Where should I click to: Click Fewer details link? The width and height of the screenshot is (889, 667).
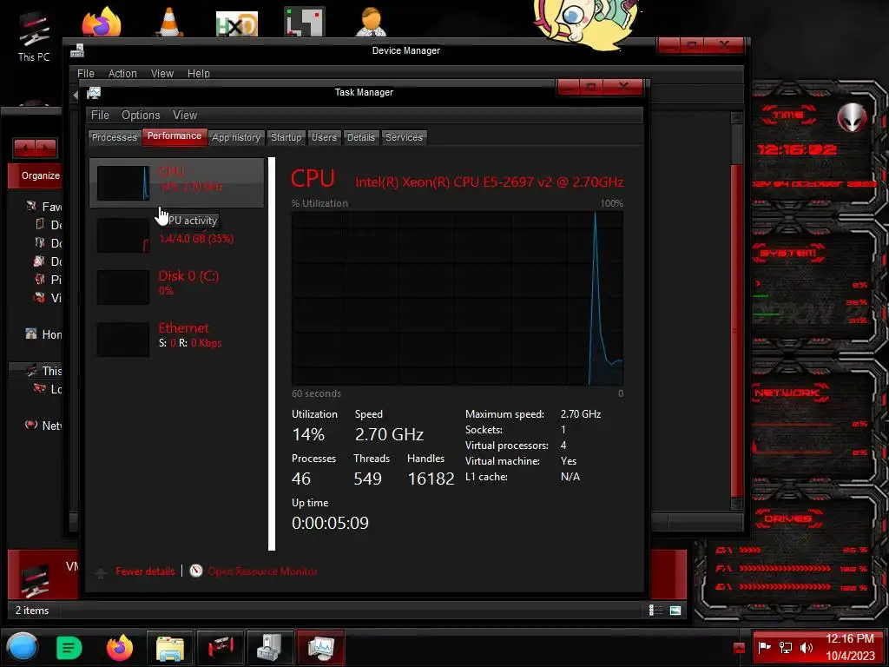[x=145, y=571]
